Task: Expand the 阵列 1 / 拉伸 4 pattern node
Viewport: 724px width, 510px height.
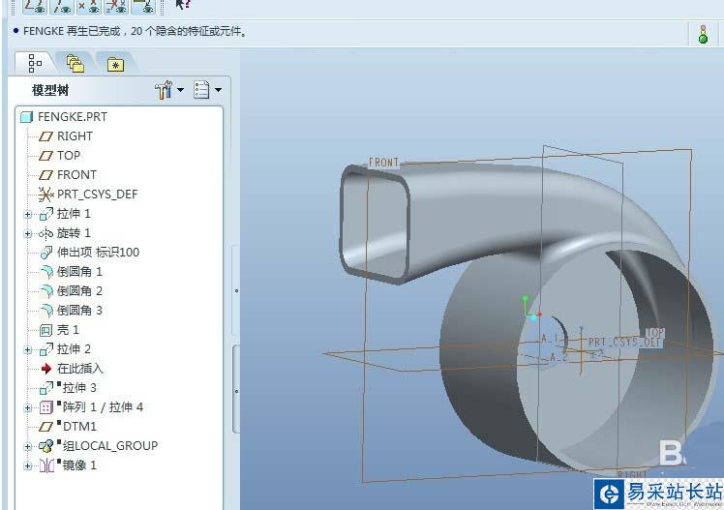Action: pos(28,408)
